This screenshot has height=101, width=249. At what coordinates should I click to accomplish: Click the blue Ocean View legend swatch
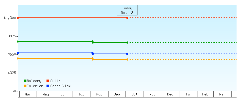point(48,86)
